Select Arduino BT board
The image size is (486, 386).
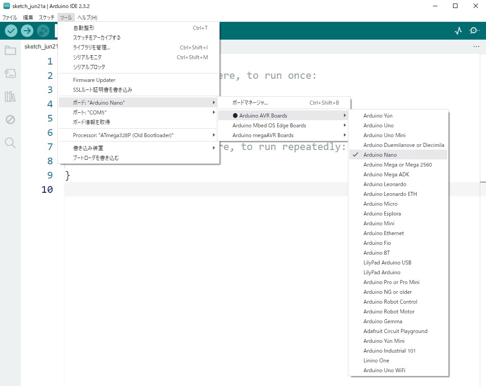(x=398, y=253)
